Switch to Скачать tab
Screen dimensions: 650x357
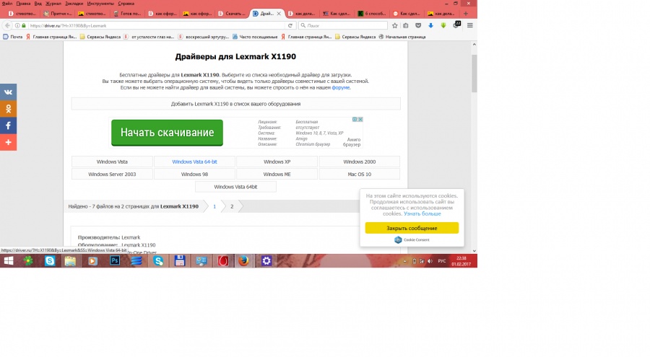pyautogui.click(x=233, y=14)
